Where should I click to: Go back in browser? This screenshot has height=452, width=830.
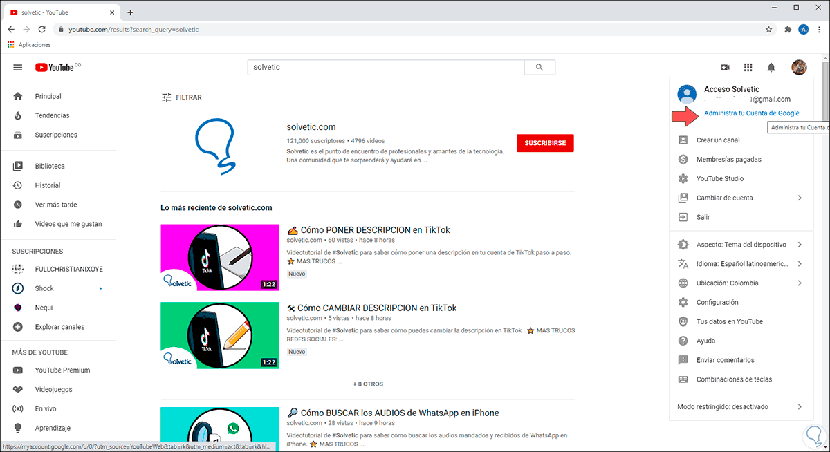11,30
